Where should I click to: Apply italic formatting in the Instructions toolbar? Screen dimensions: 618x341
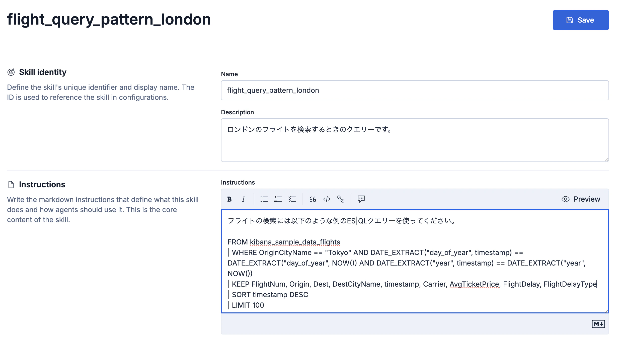243,199
